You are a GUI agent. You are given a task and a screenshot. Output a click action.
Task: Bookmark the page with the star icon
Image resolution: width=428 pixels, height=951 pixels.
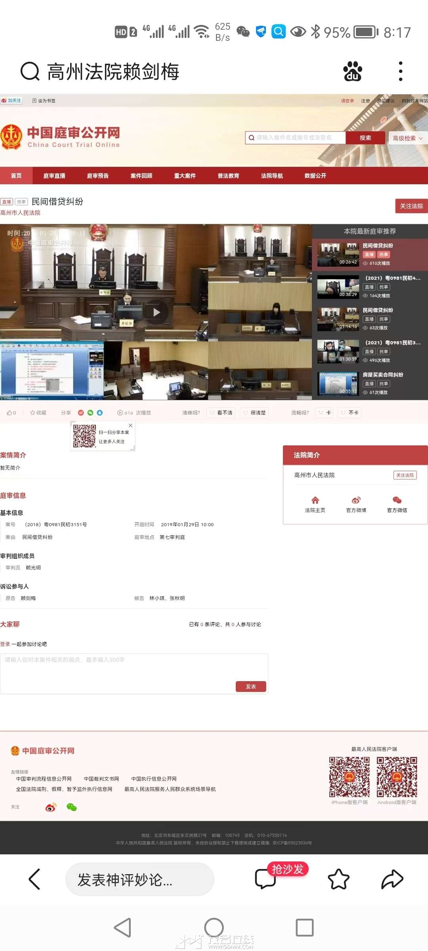339,879
